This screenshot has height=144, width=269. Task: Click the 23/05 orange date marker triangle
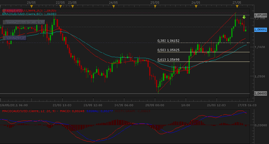72,6
